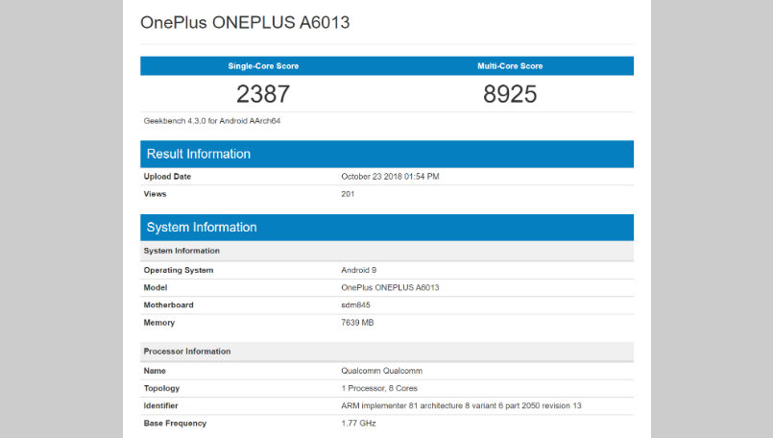Select the Identifier label

(x=160, y=406)
